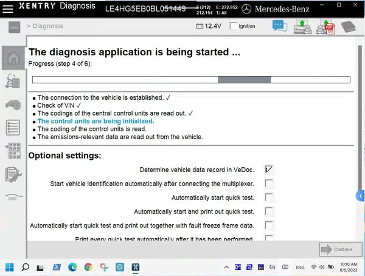
Task: Open the stethoscope diagnosis sidebar icon
Action: click(x=13, y=81)
